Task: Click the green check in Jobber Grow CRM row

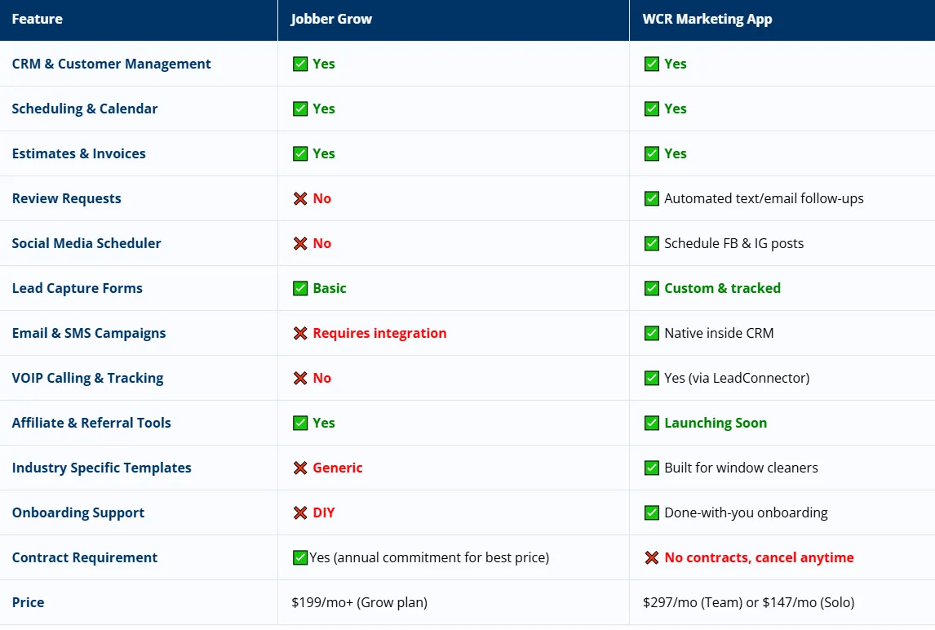Action: tap(300, 64)
